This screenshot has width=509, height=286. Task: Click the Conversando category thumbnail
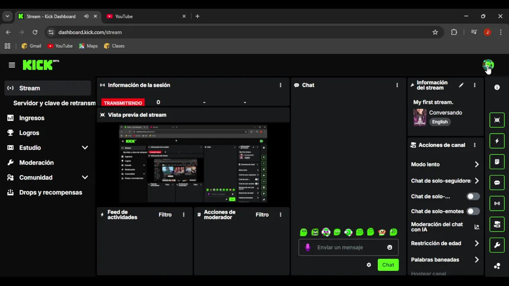click(420, 117)
